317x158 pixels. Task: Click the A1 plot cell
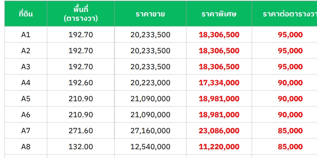[x=26, y=35]
